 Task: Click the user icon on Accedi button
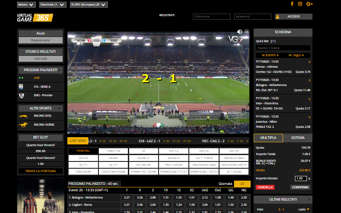point(277,17)
